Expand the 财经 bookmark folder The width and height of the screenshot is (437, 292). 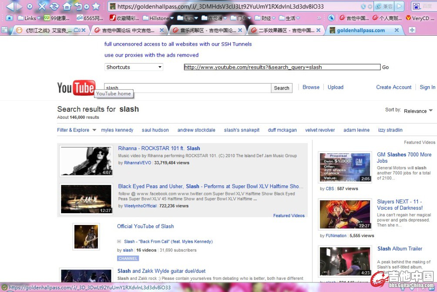pos(265,18)
